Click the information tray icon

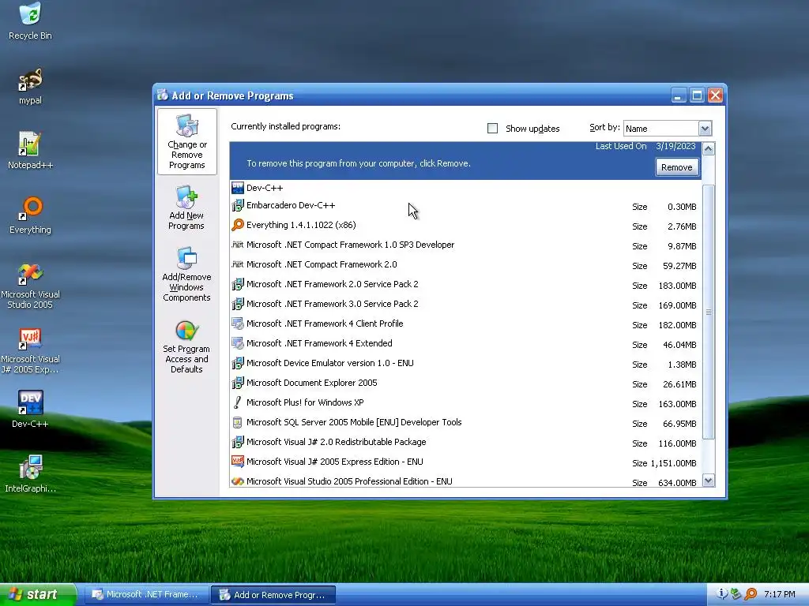pyautogui.click(x=722, y=594)
